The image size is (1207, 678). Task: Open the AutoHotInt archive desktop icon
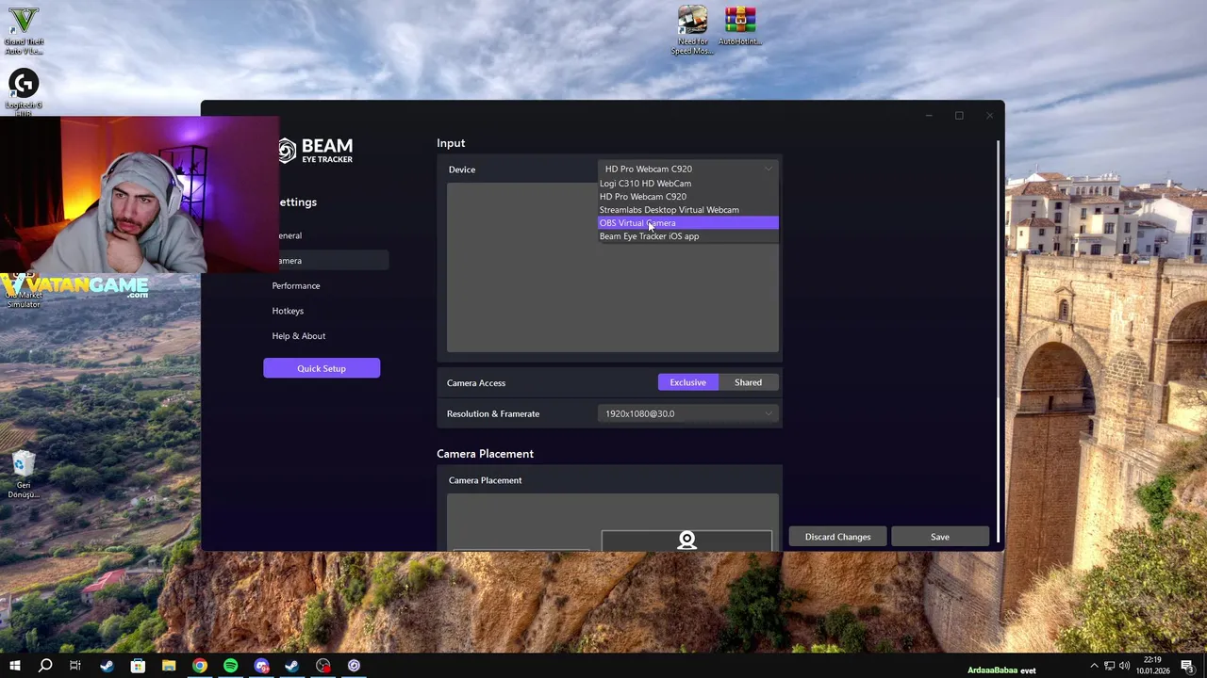coord(740,26)
